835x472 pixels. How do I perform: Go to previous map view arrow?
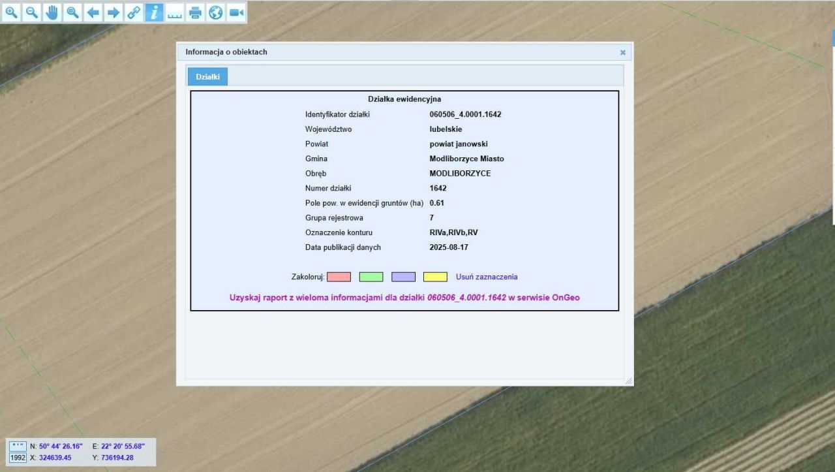(93, 12)
